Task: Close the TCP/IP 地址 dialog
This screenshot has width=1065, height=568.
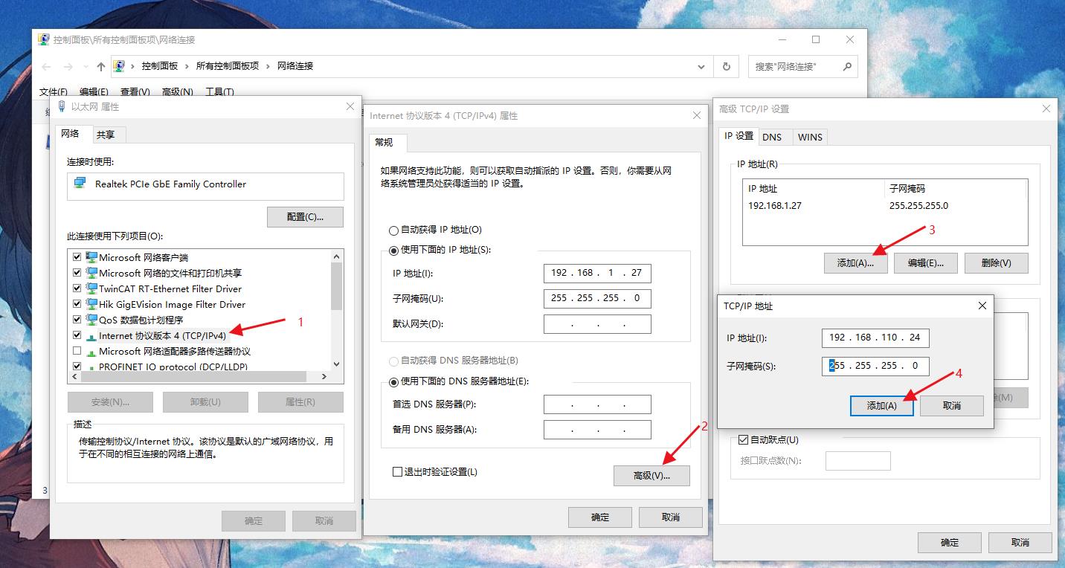Action: pyautogui.click(x=982, y=306)
